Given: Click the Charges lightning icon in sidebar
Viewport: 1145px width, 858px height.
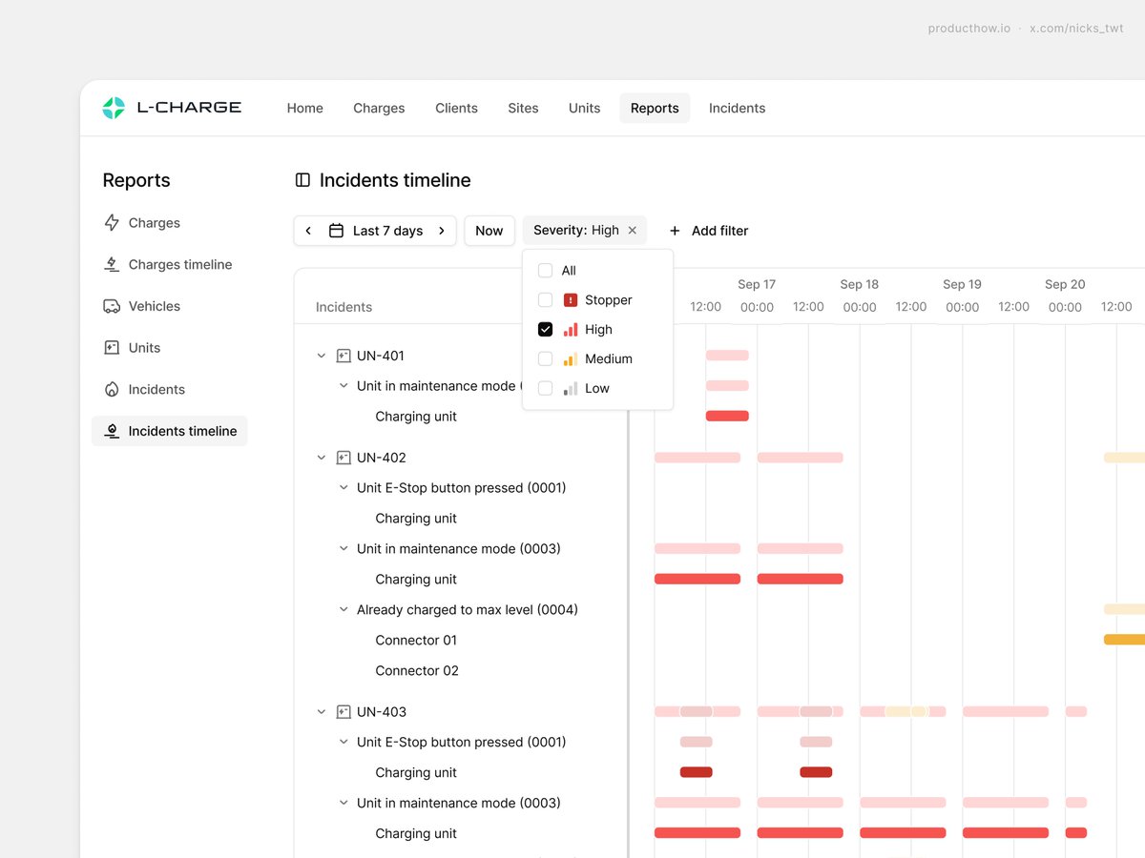Looking at the screenshot, I should pyautogui.click(x=112, y=223).
